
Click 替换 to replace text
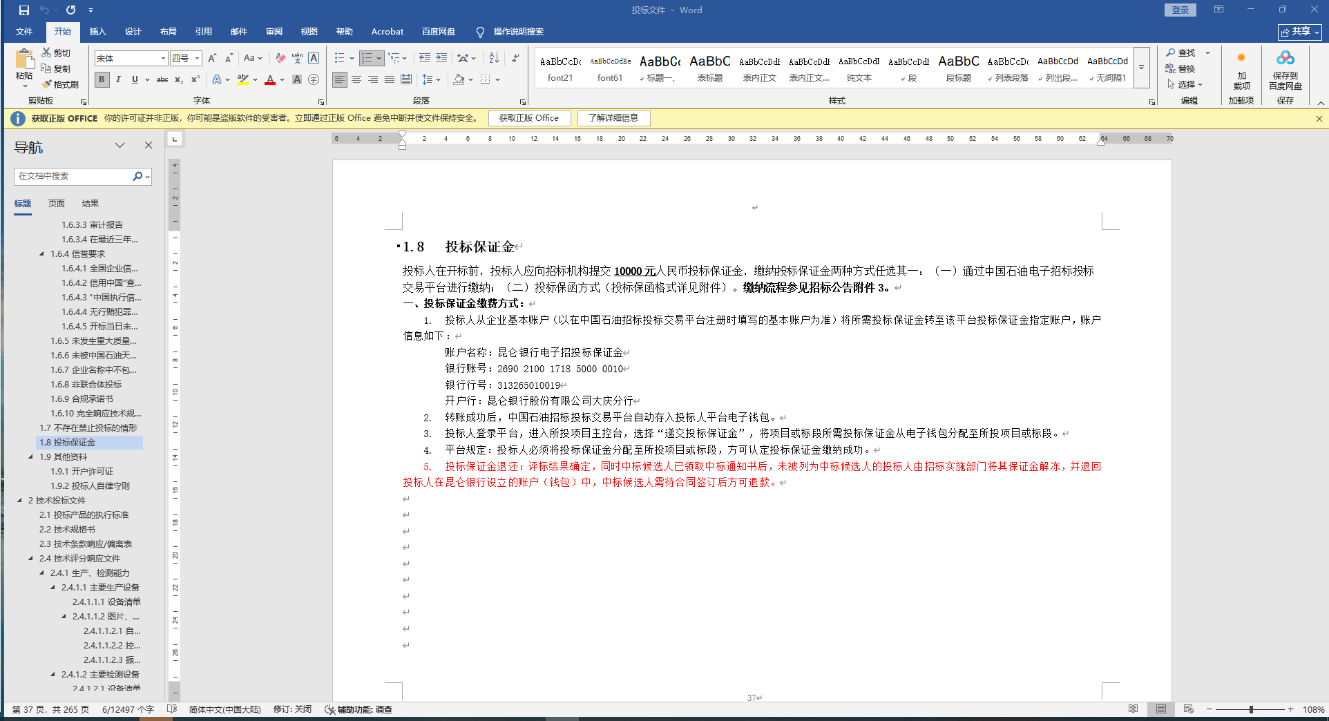click(1181, 68)
